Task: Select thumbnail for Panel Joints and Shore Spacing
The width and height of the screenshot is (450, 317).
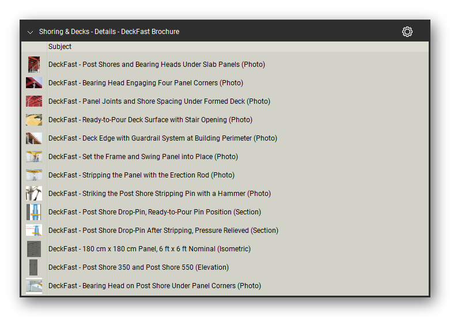Action: point(34,101)
